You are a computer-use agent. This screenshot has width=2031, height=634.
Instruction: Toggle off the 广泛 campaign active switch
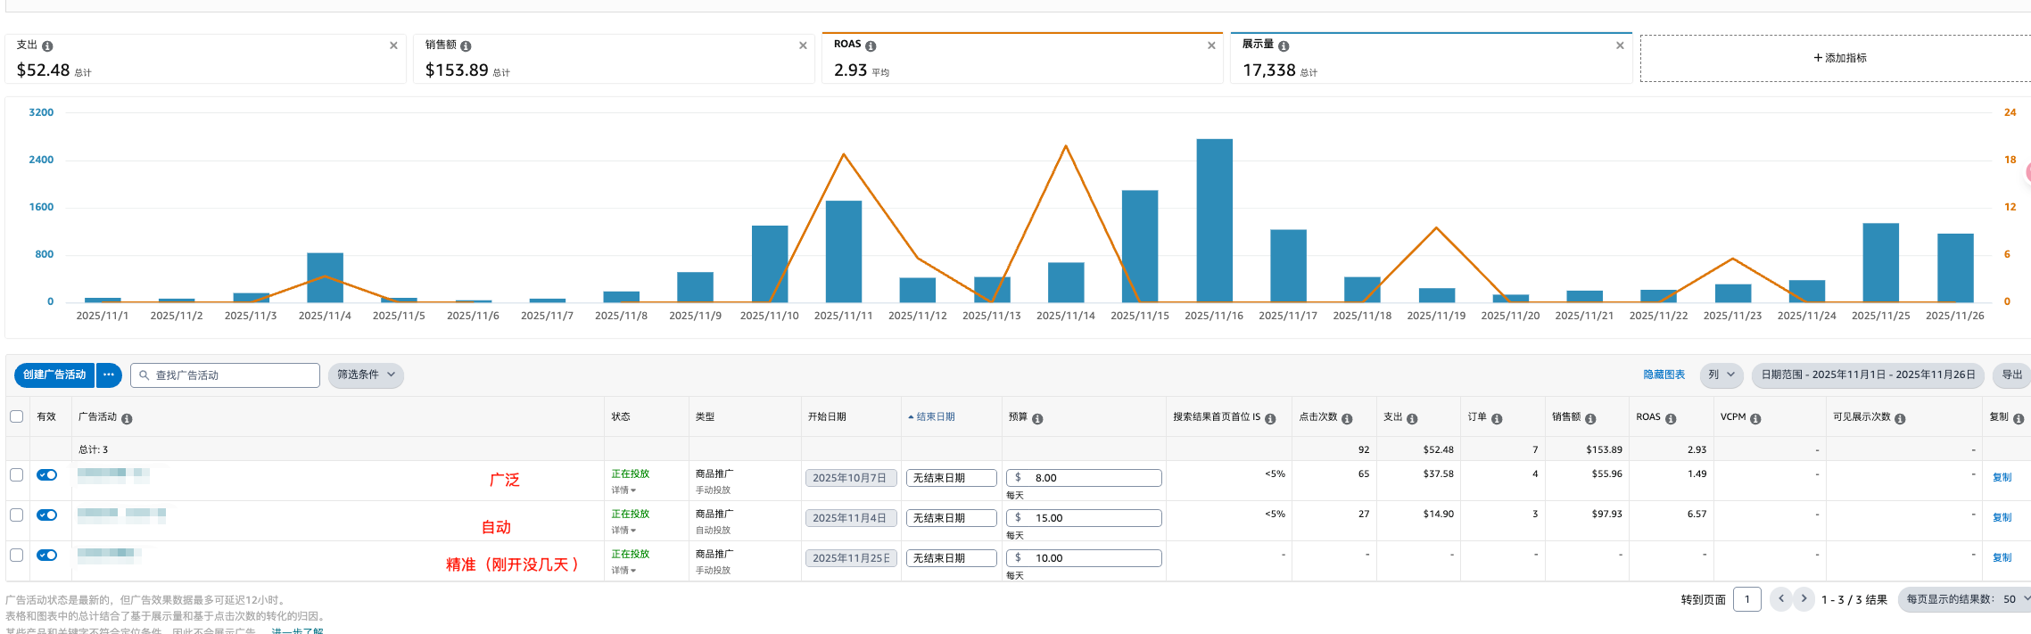pos(46,475)
